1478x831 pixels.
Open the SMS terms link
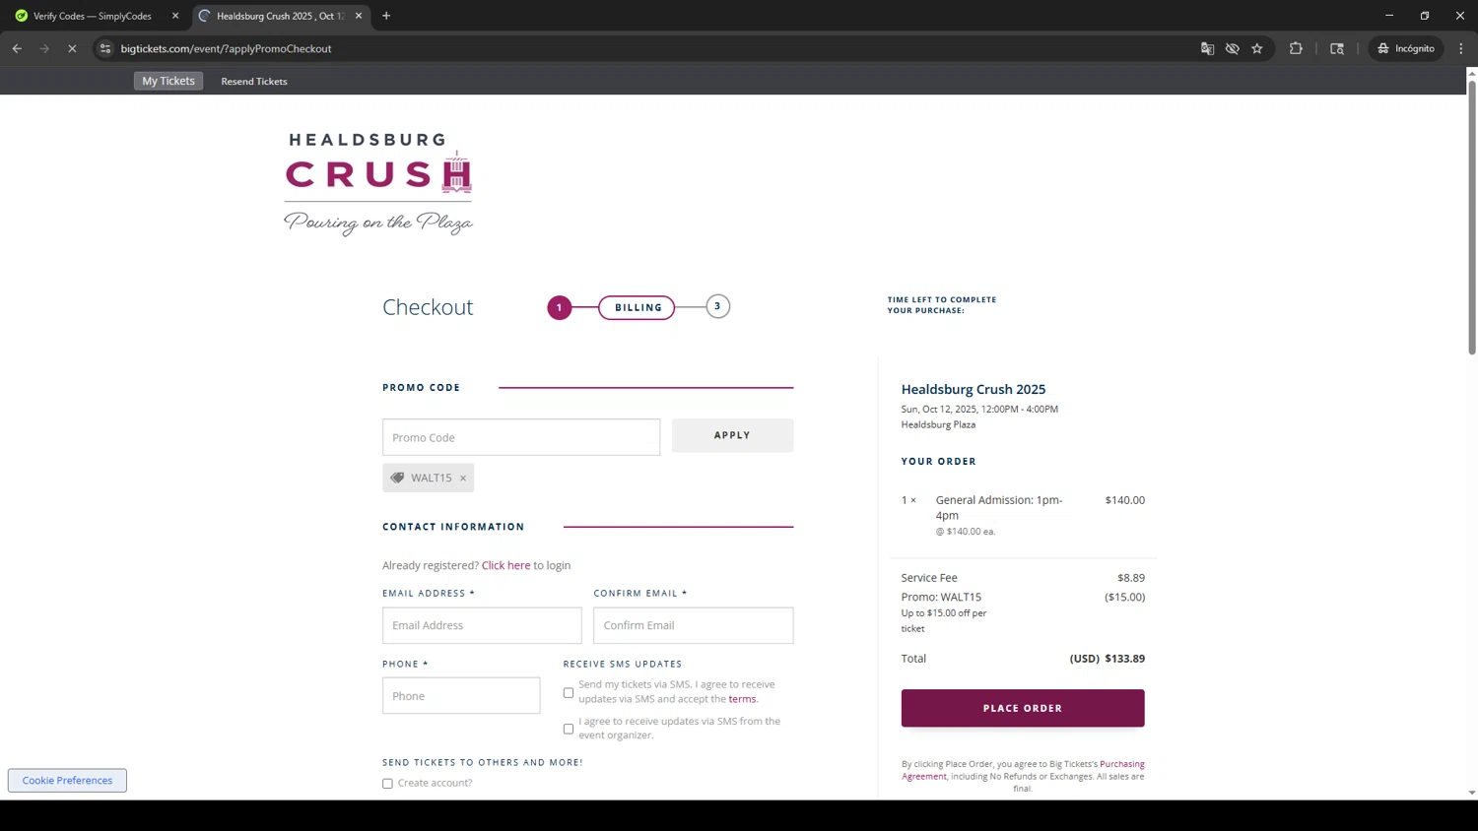(x=742, y=699)
